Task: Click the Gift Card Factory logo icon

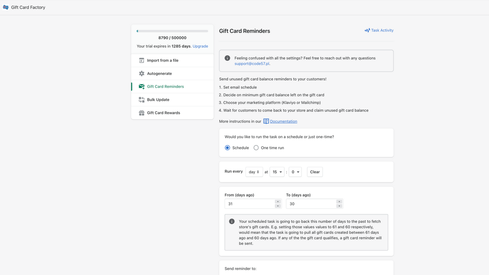Action: click(6, 7)
